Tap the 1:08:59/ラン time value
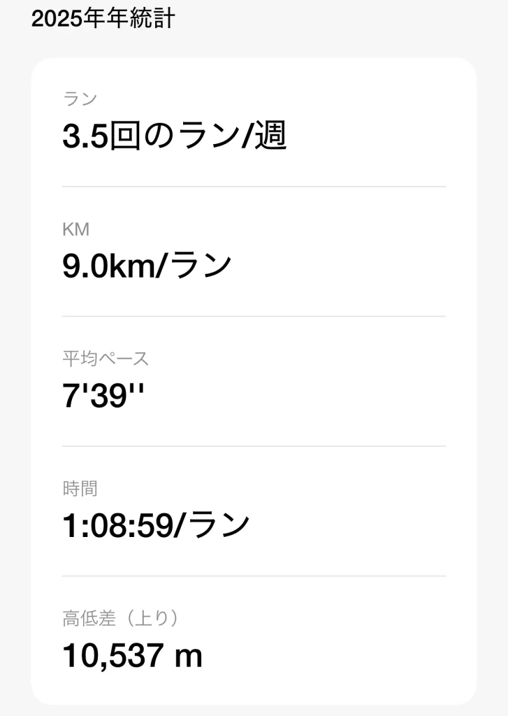Screen dimensions: 508x716 156,526
